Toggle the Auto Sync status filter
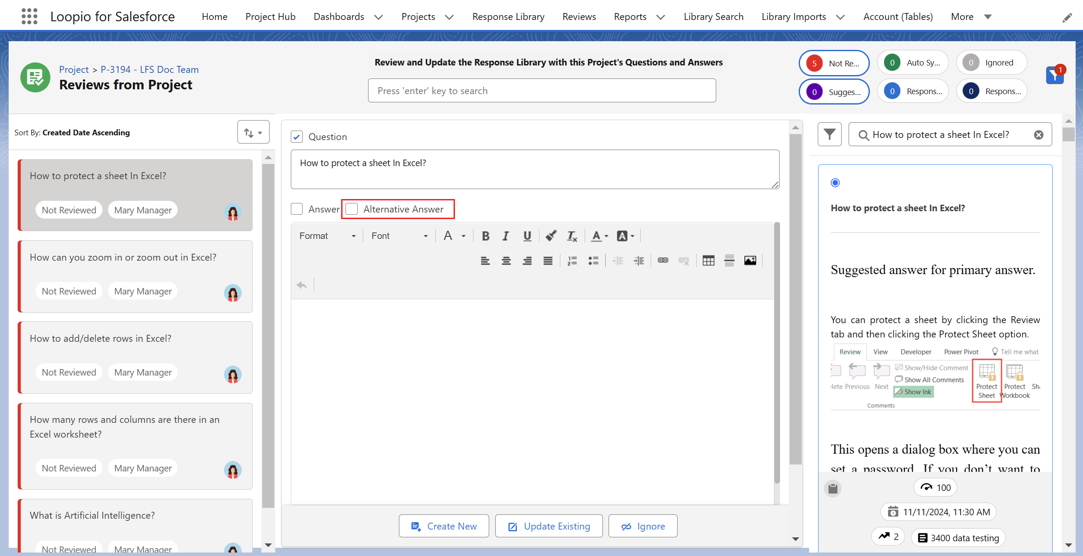This screenshot has width=1083, height=556. click(x=913, y=62)
